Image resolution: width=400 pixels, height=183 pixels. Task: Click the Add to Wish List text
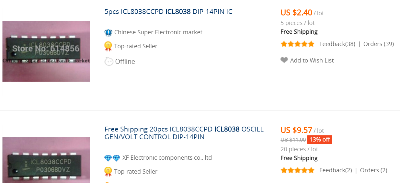(x=312, y=61)
